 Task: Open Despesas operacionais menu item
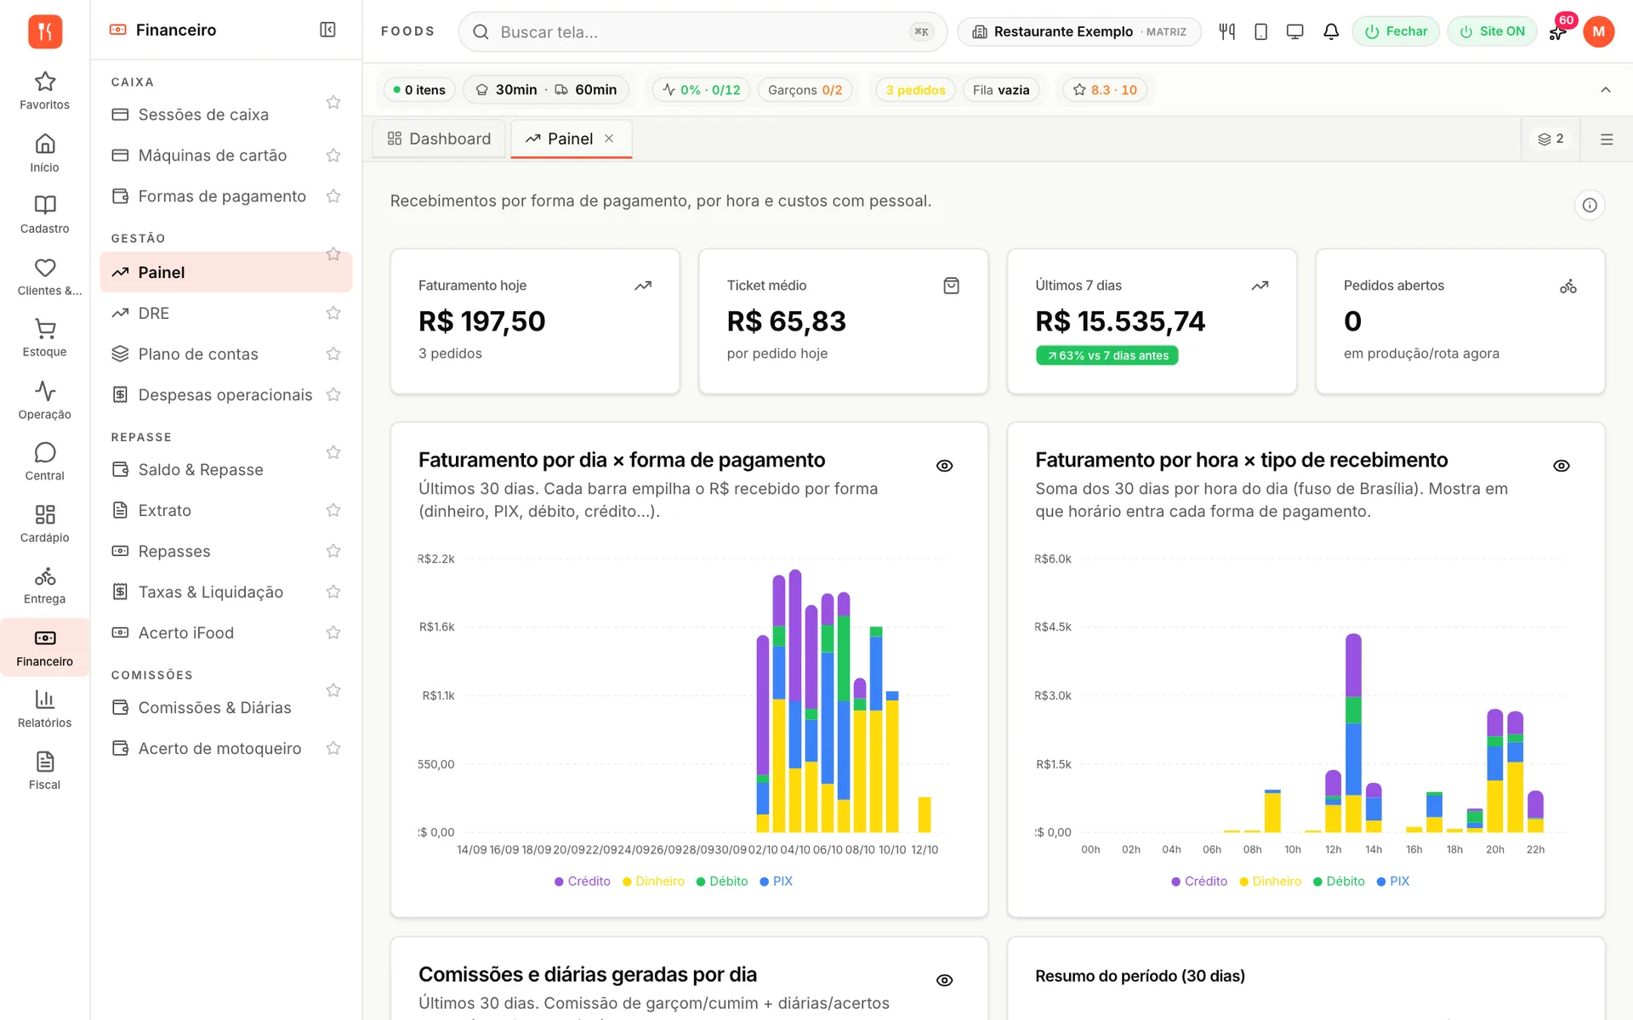point(225,395)
